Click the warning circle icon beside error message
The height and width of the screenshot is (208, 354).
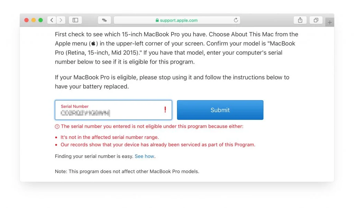click(57, 126)
